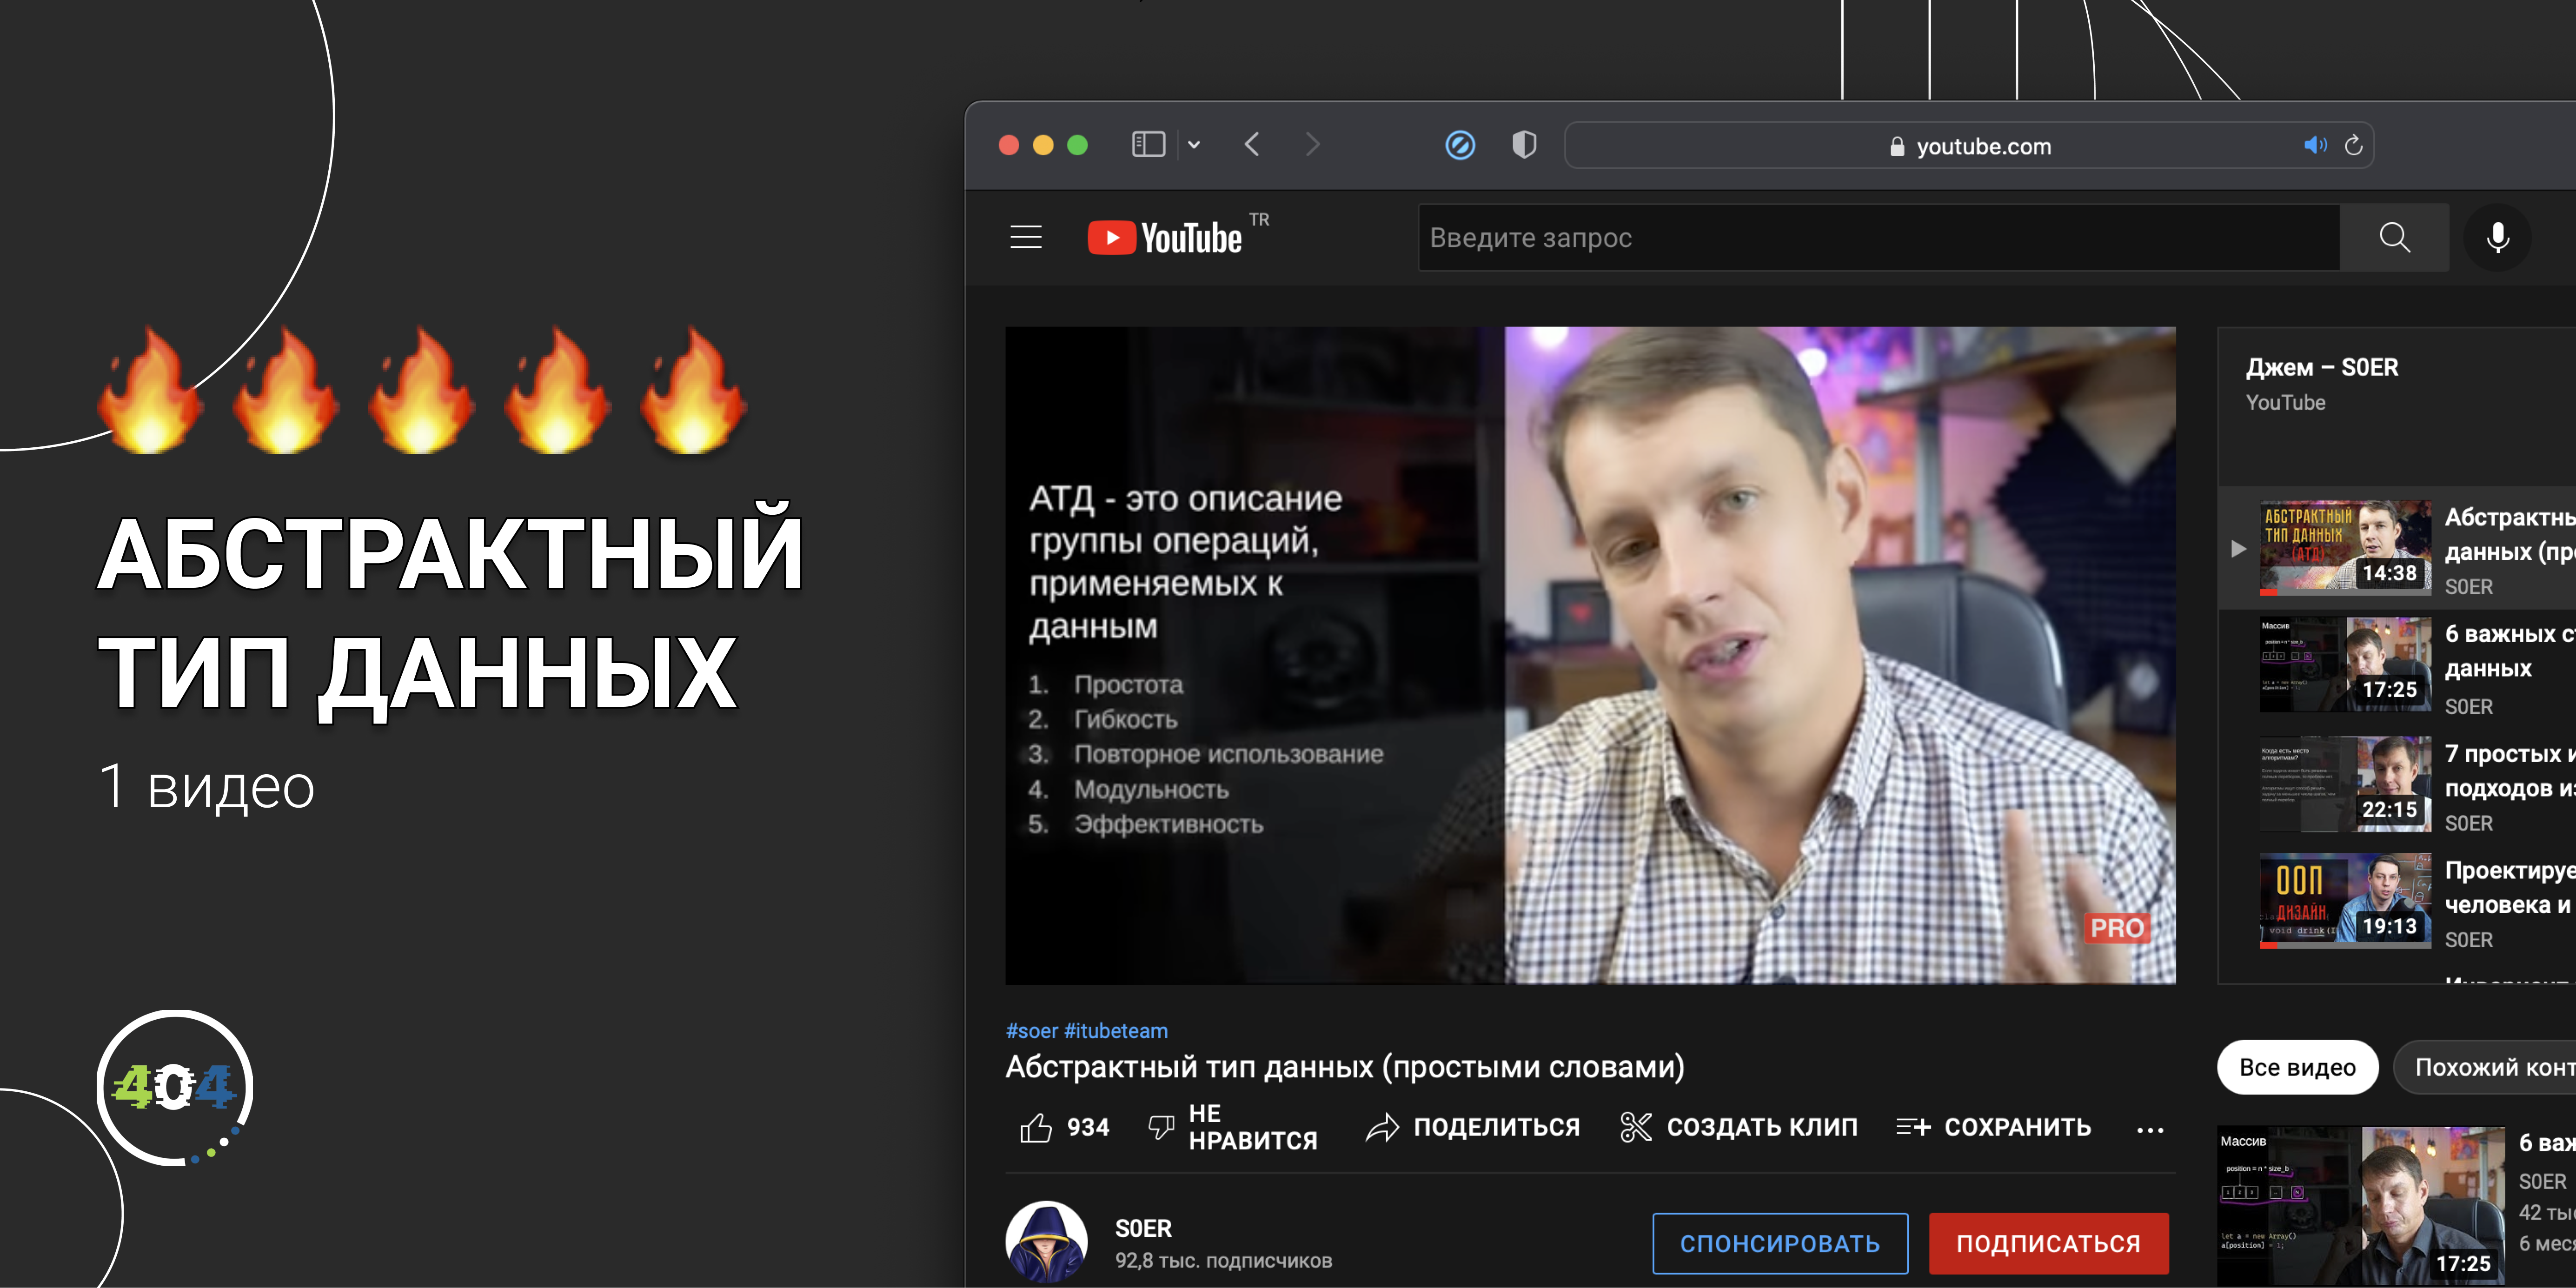Open the 22:15 '7 простых' playlist thumbnail
Image resolution: width=2576 pixels, height=1288 pixels.
(x=2345, y=784)
